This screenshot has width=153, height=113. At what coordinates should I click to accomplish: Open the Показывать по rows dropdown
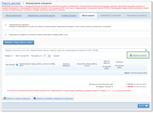pyautogui.click(x=49, y=55)
